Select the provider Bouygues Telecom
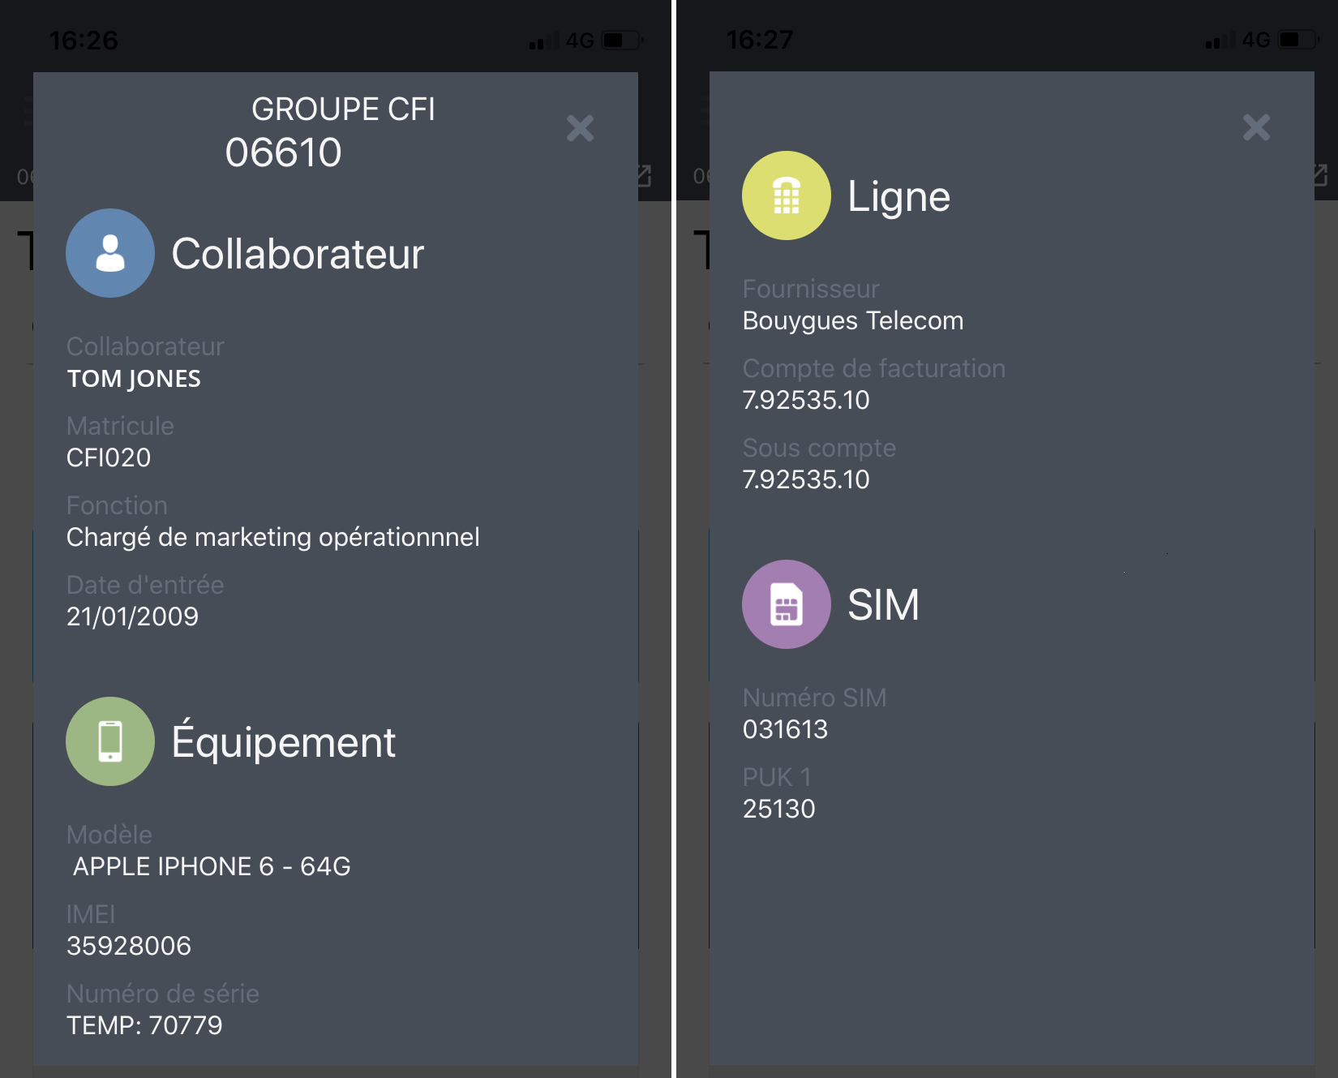Screen dimensions: 1338x1078 pyautogui.click(x=853, y=321)
